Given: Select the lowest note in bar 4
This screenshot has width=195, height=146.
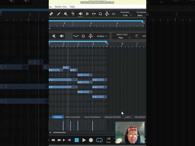Looking at the screenshot, I should click(100, 97).
